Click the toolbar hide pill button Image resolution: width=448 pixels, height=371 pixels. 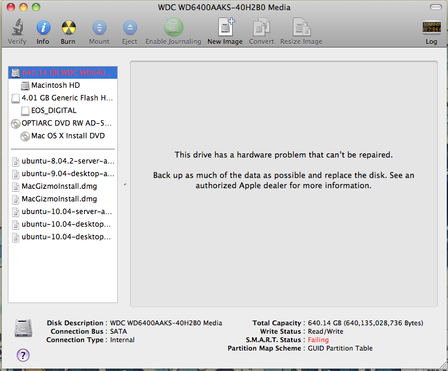click(x=436, y=7)
